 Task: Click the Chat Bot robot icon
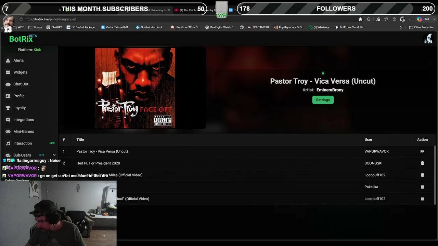(x=8, y=84)
